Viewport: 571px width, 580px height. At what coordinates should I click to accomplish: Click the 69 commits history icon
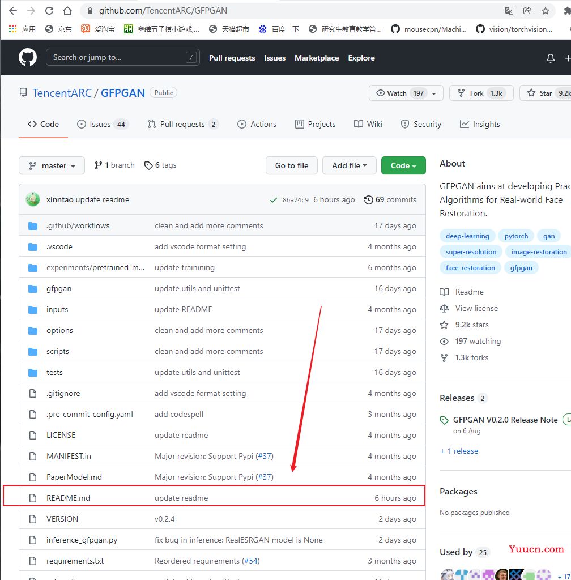(x=368, y=200)
